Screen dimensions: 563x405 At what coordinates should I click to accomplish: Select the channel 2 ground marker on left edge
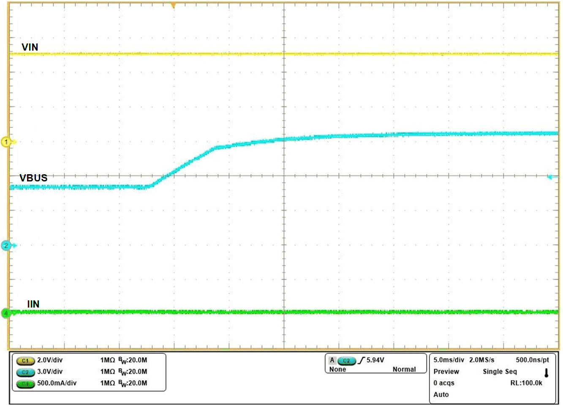pyautogui.click(x=6, y=245)
